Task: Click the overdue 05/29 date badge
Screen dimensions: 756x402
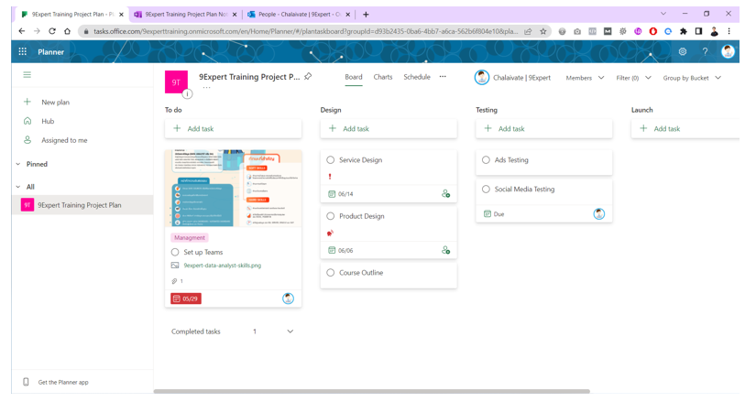Action: pos(186,299)
